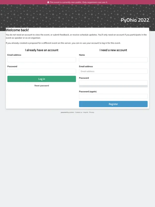Image resolution: width=155 pixels, height=207 pixels.
Task: Click the password strength bar
Action: tap(113, 86)
